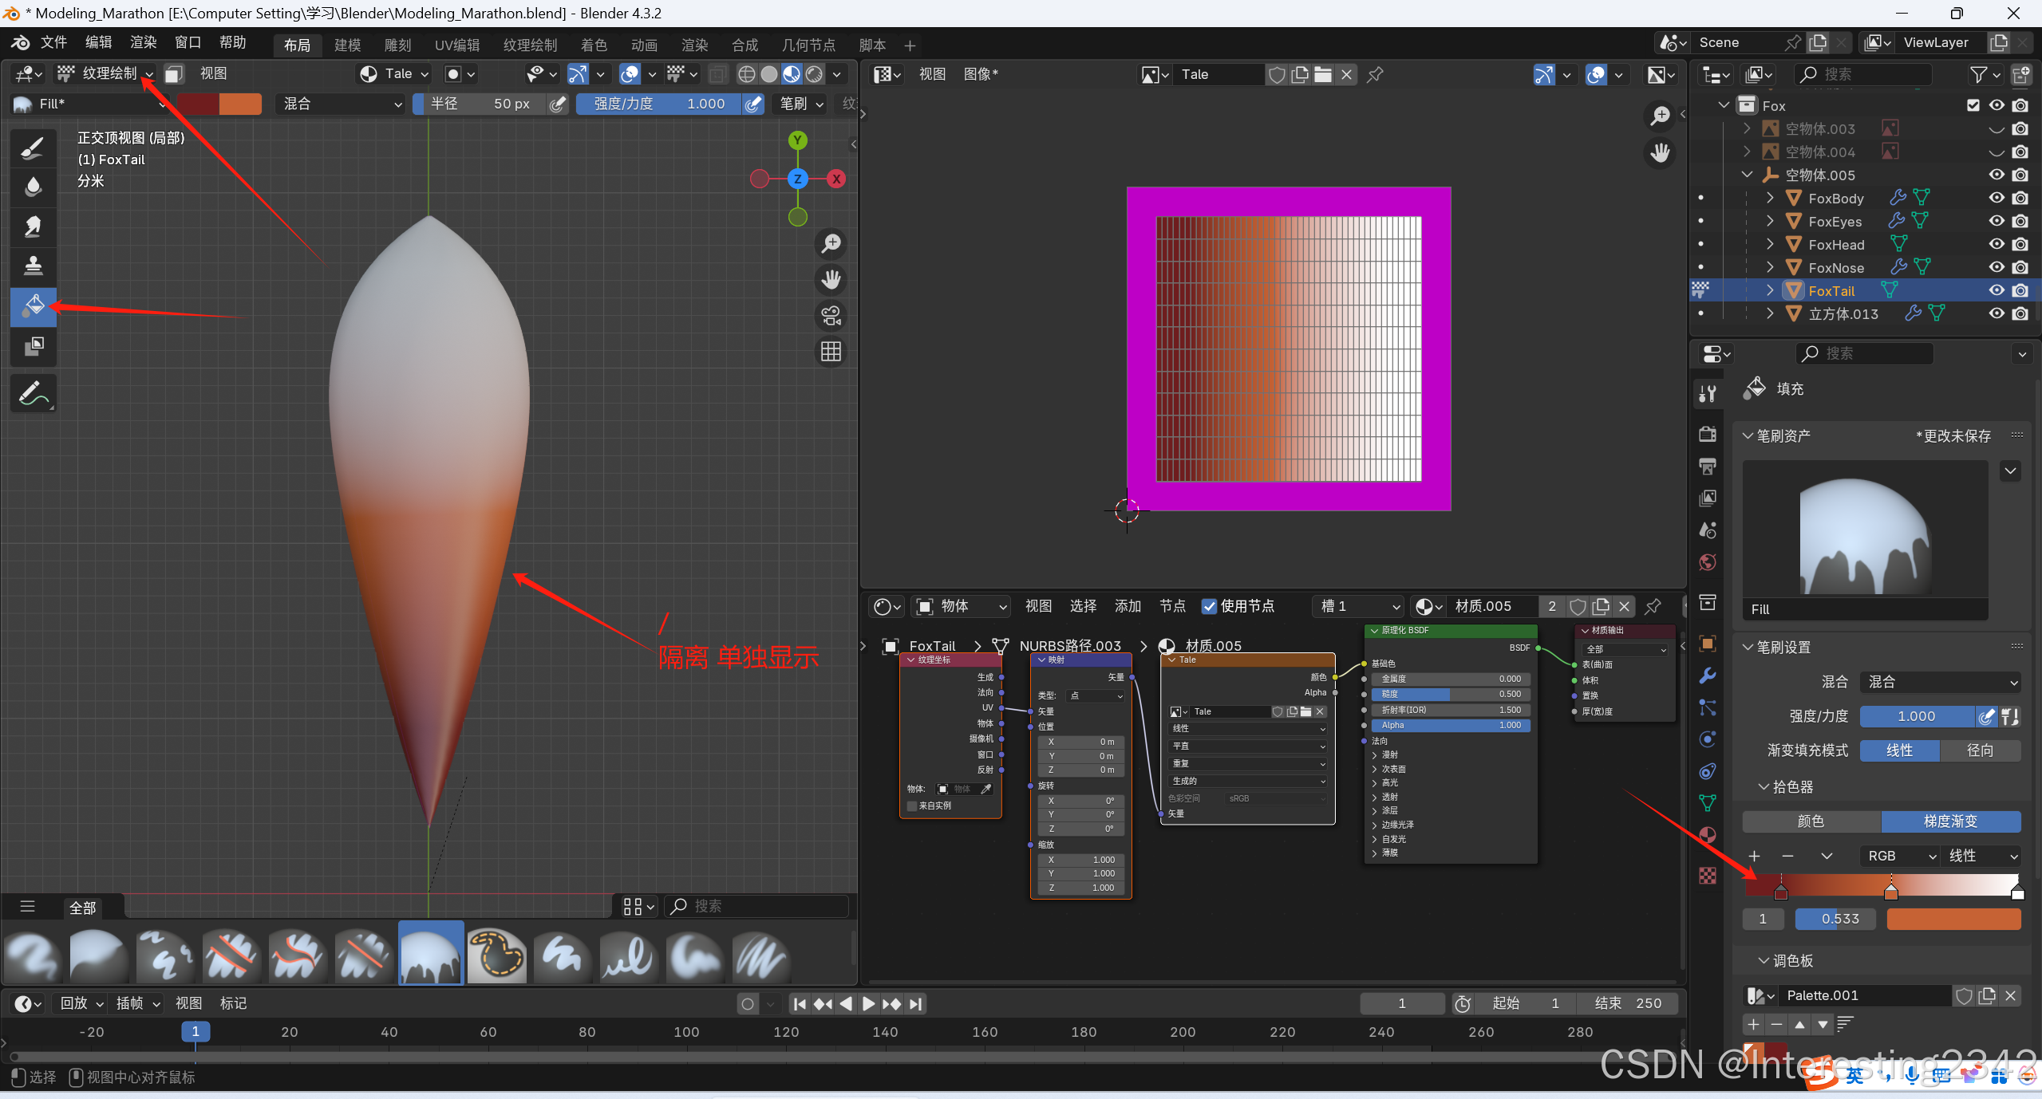The image size is (2042, 1099).
Task: Open the 混合 blend mode dropdown
Action: tap(342, 104)
